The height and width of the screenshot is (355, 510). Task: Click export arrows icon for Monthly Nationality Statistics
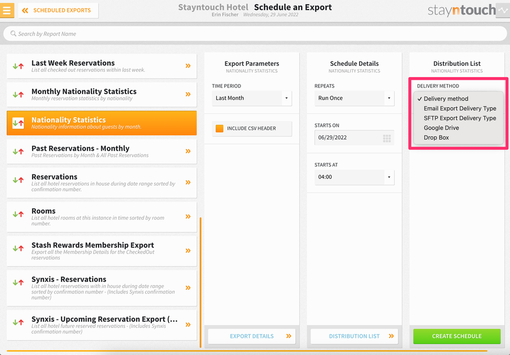[x=18, y=95]
